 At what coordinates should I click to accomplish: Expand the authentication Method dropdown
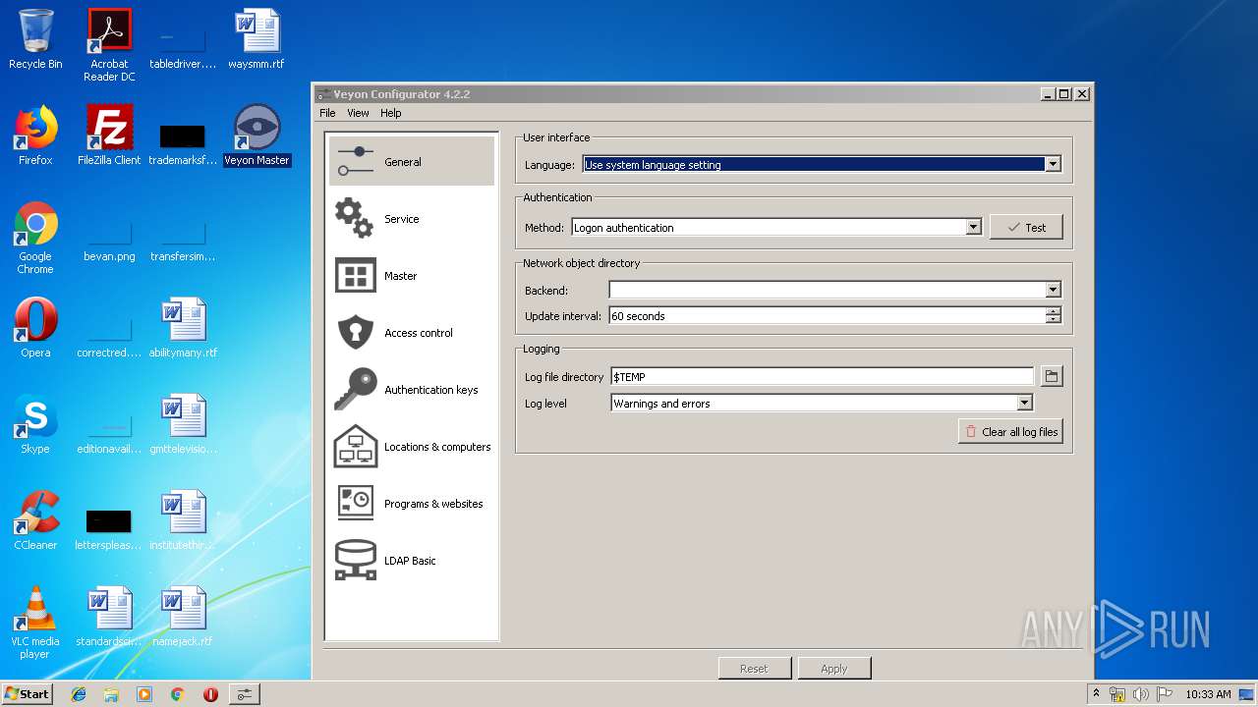[x=973, y=227]
